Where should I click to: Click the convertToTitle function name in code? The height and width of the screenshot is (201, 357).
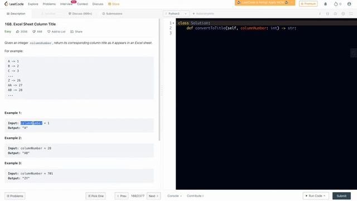click(210, 28)
